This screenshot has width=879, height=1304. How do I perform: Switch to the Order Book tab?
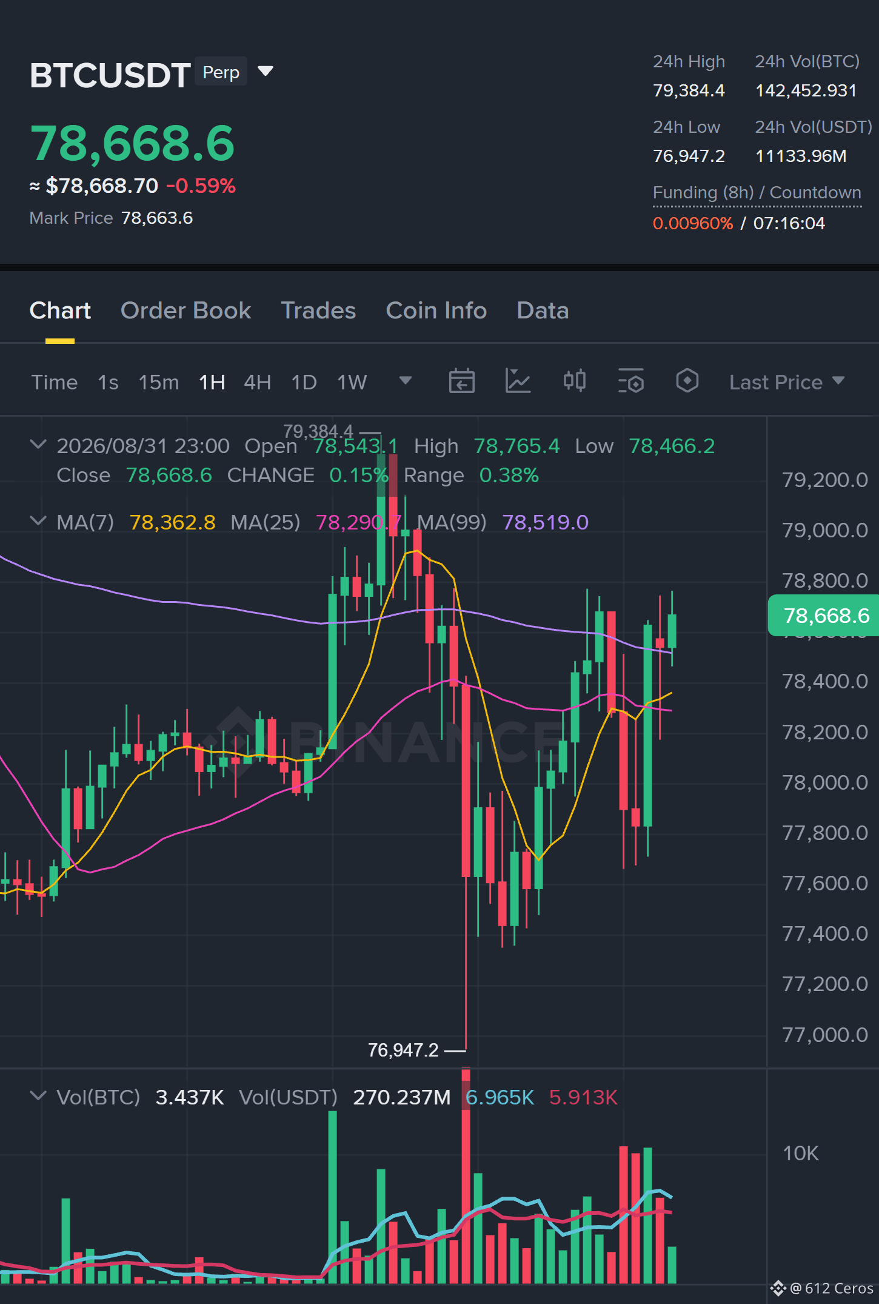pos(185,311)
